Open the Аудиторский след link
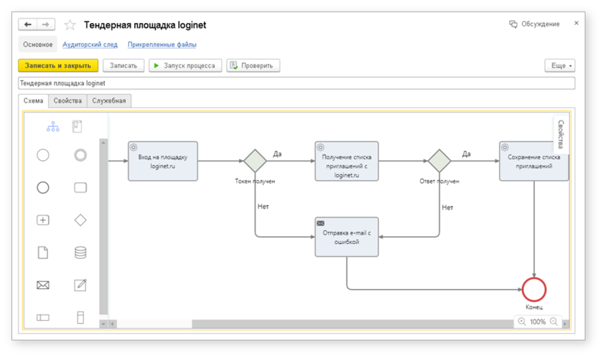Image resolution: width=603 pixels, height=358 pixels. click(90, 44)
